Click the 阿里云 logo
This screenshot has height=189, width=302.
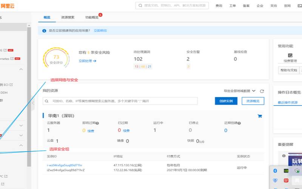coord(7,6)
